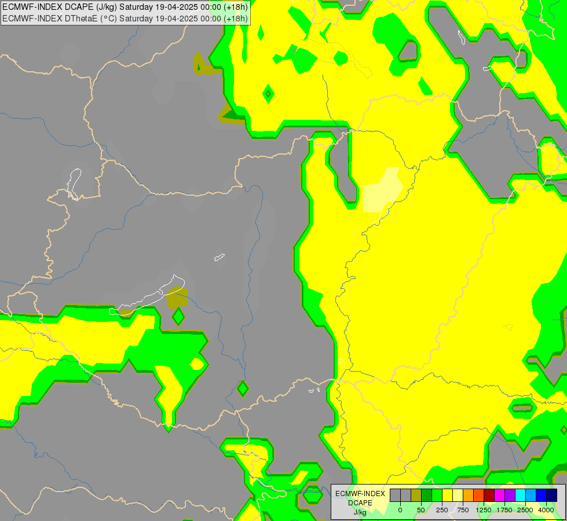Click the light blue legend swatch after 2500
Image resolution: width=567 pixels, height=521 pixels.
(x=531, y=495)
